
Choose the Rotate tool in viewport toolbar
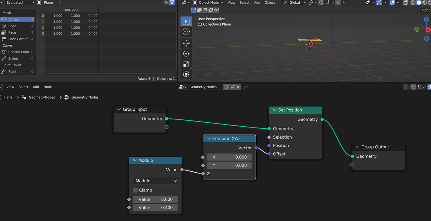(186, 53)
